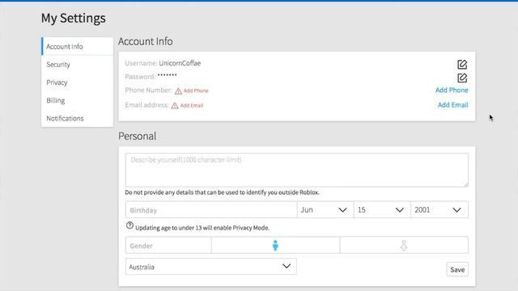The height and width of the screenshot is (291, 518).
Task: Open the Account Info settings tab
Action: coord(78,47)
